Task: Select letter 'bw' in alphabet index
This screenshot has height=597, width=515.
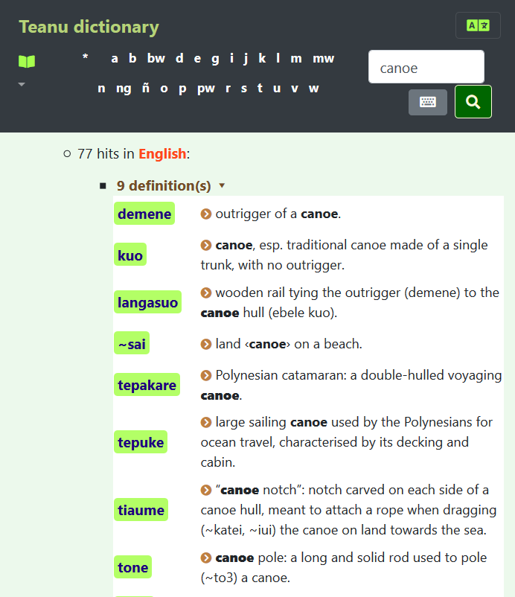Action: [156, 58]
